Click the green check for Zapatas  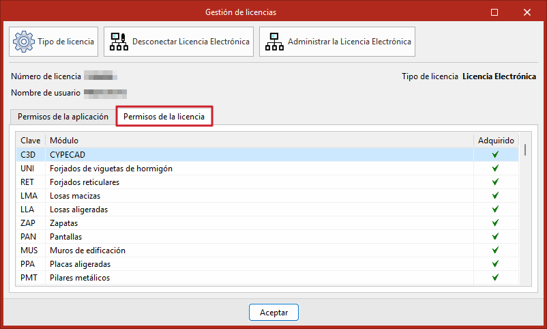(495, 223)
